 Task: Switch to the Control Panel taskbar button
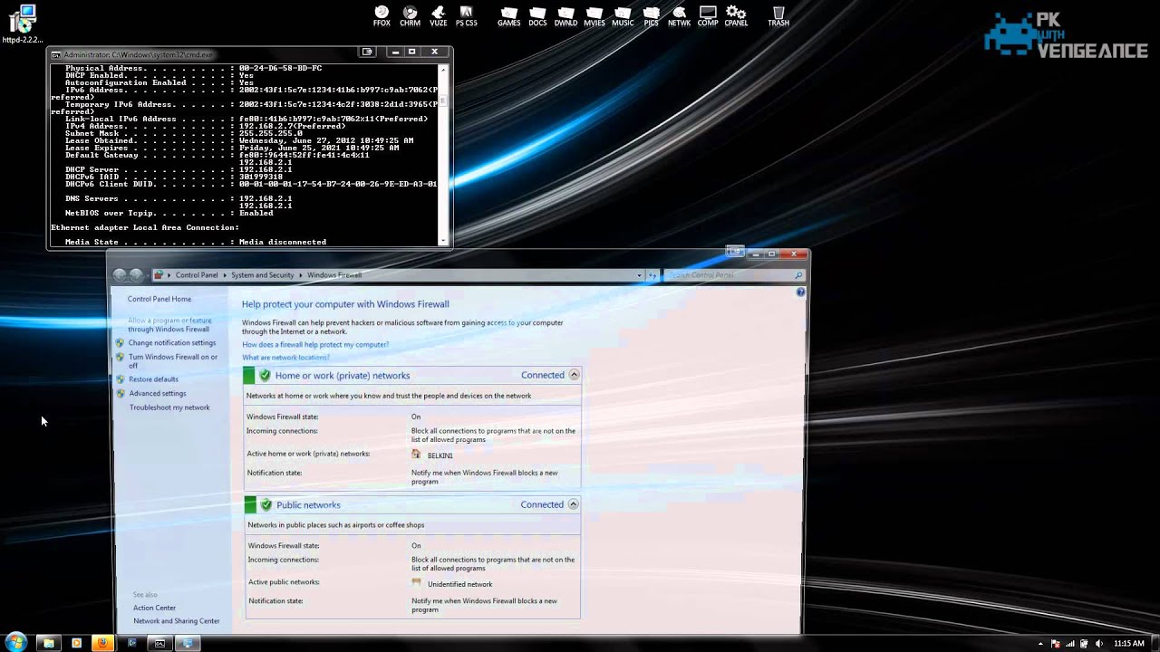188,643
